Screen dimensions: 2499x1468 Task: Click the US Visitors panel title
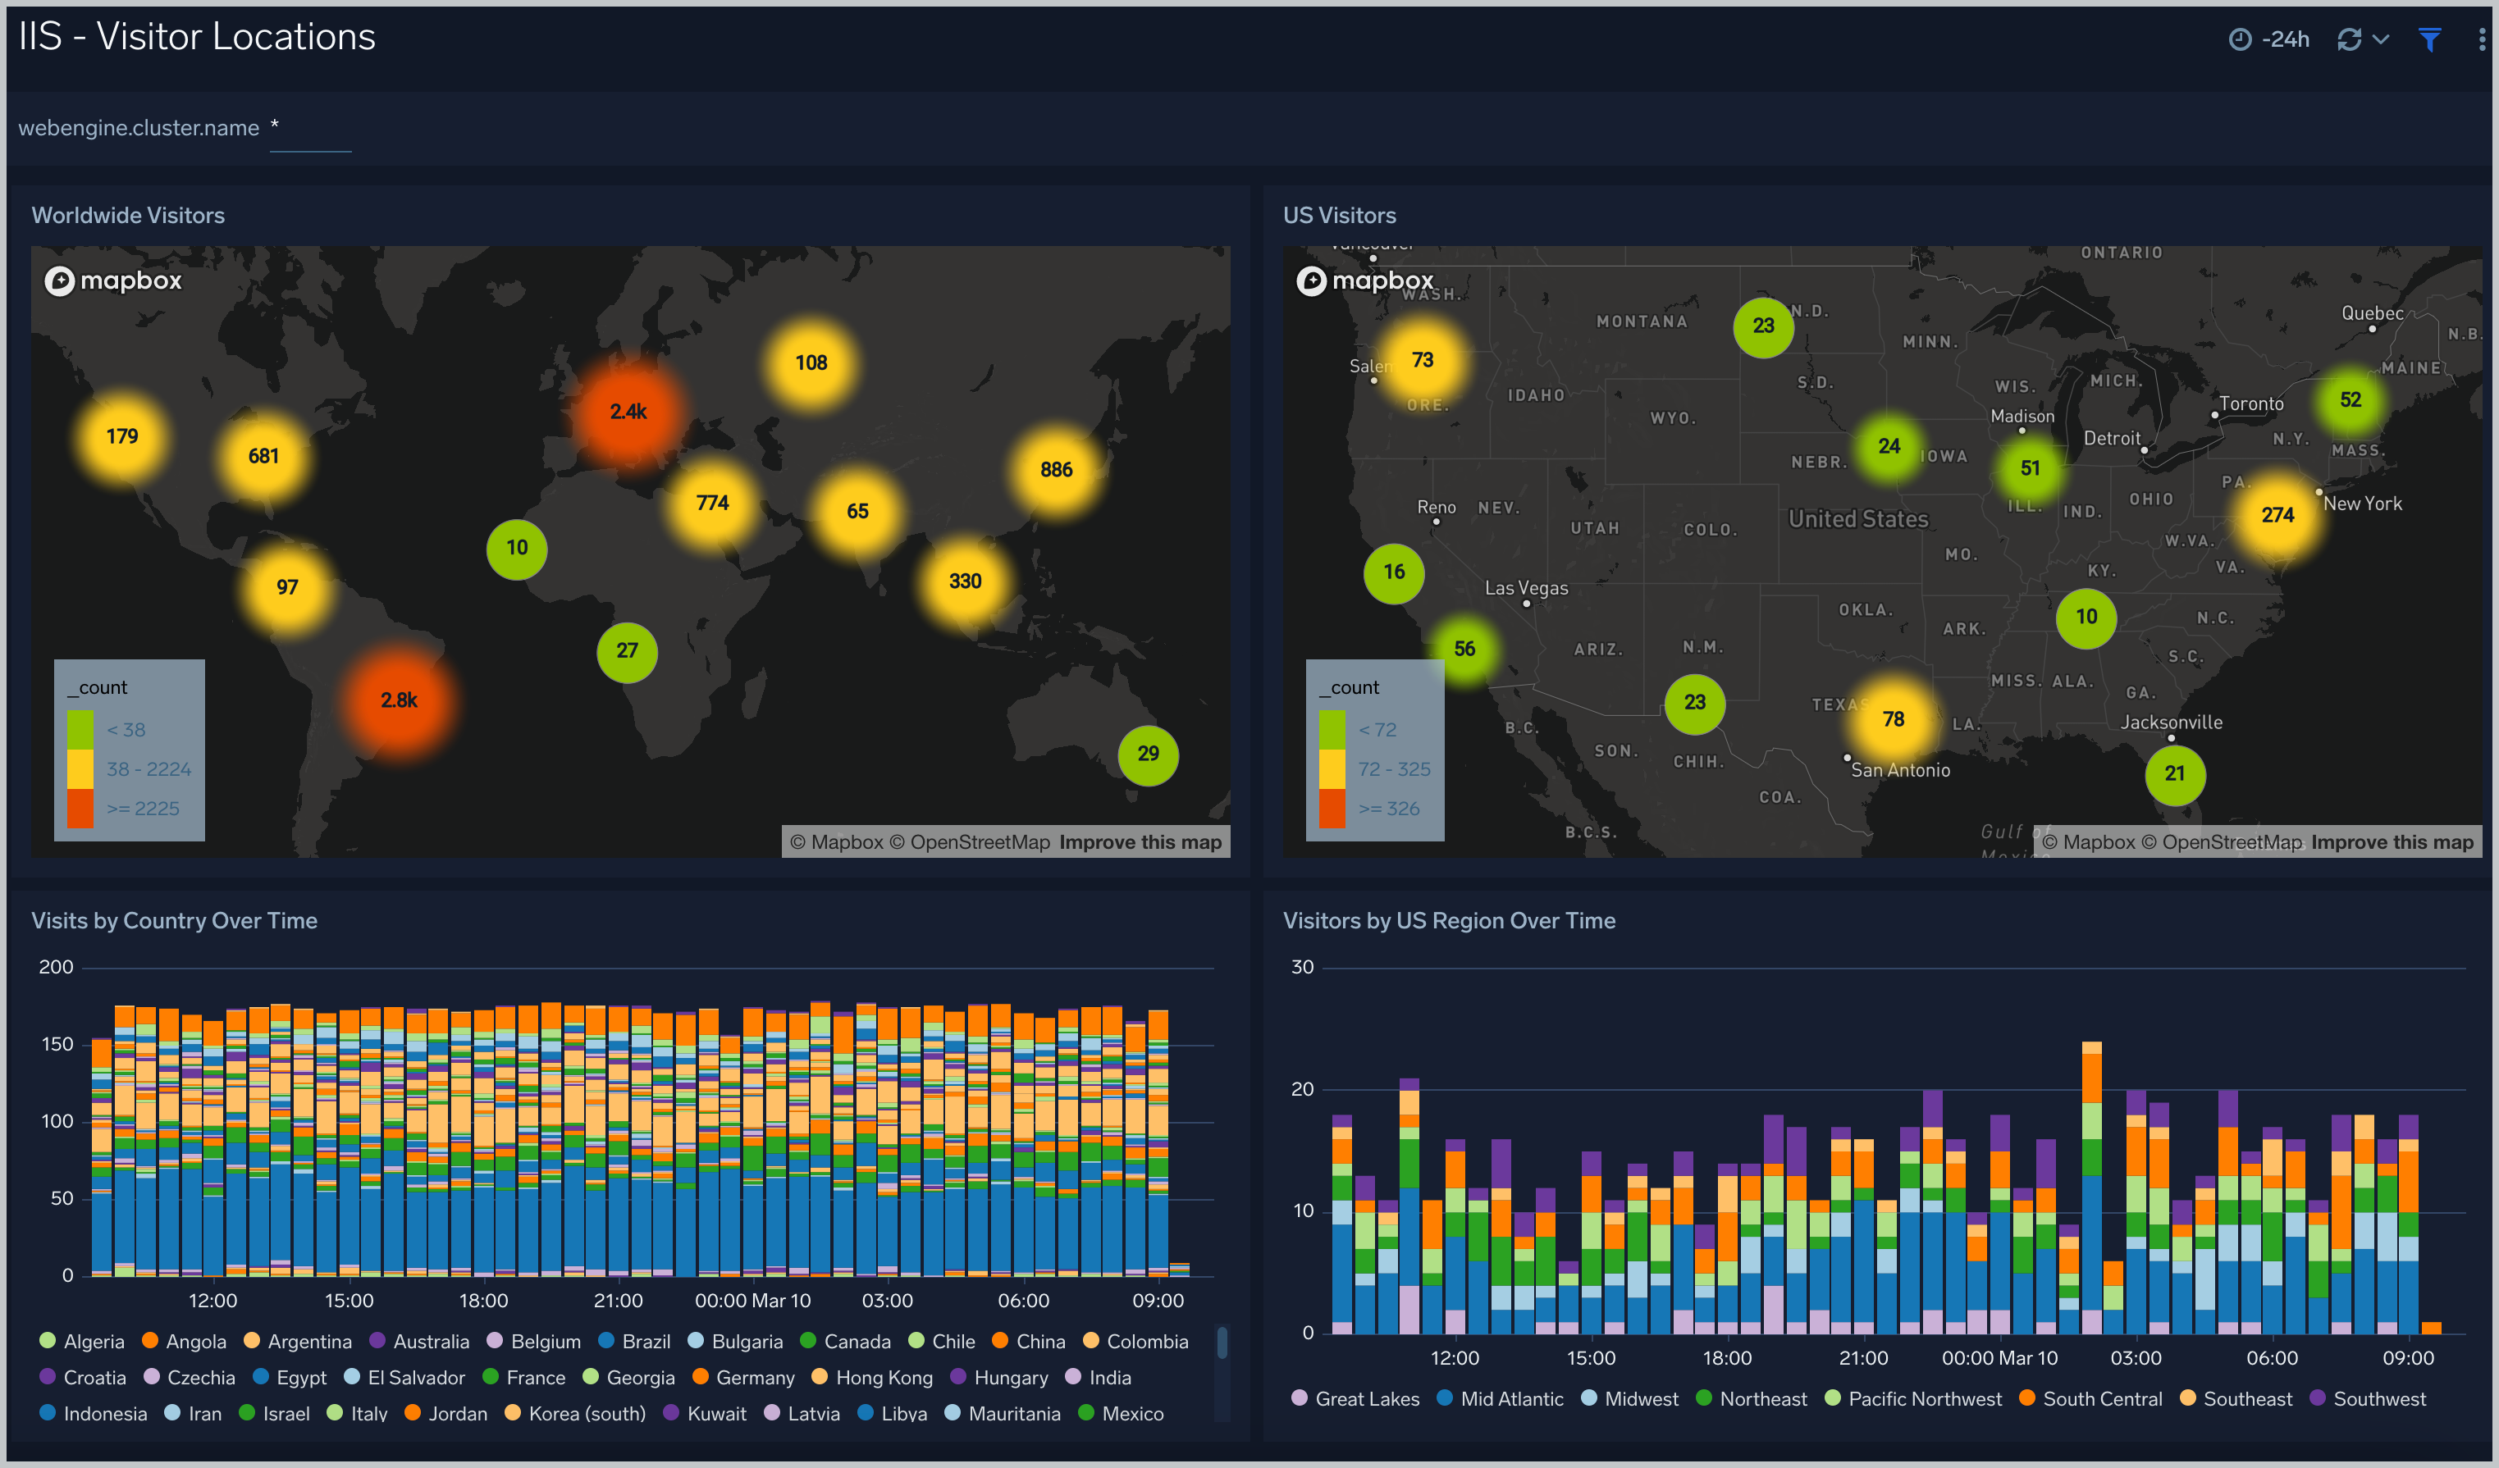click(x=1339, y=215)
